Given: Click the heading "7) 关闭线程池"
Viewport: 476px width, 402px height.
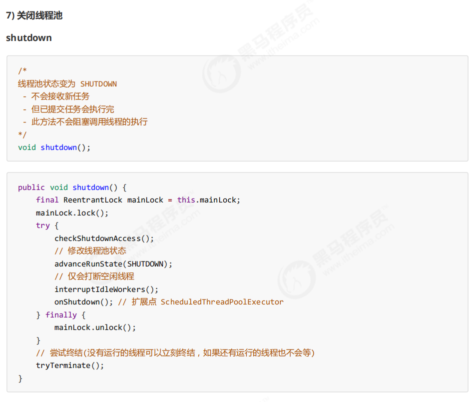Looking at the screenshot, I should pyautogui.click(x=34, y=15).
